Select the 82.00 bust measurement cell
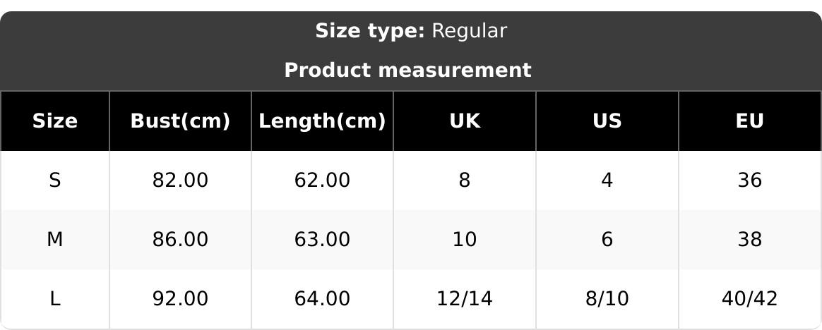The image size is (822, 330). click(x=180, y=181)
